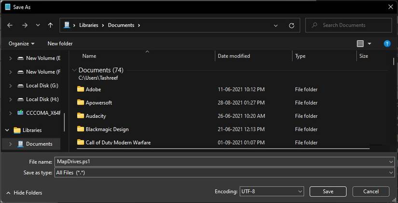This screenshot has width=398, height=203.
Task: Go forward using the forward arrow
Action: (25, 26)
